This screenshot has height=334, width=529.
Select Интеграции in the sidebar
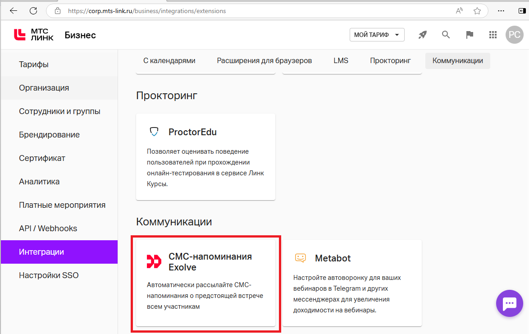pyautogui.click(x=59, y=252)
